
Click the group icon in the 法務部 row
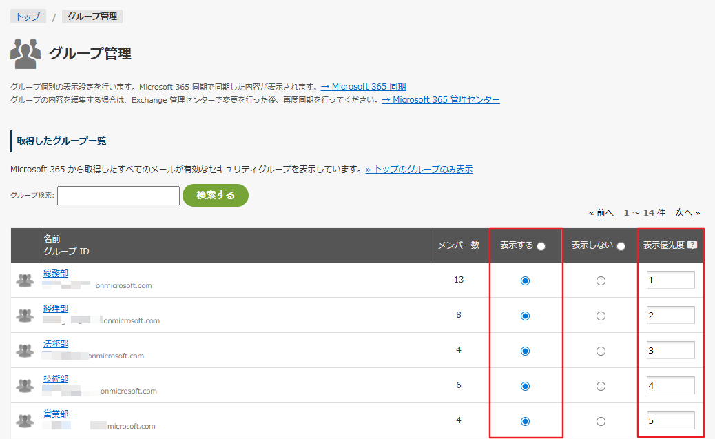point(25,351)
